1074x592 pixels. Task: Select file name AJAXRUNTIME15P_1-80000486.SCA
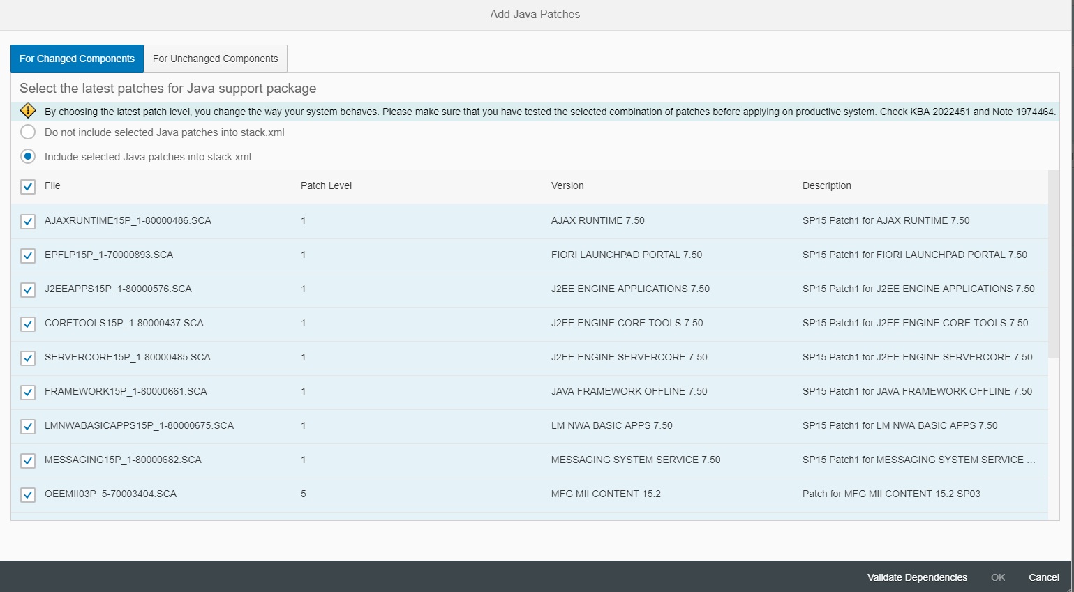click(128, 220)
